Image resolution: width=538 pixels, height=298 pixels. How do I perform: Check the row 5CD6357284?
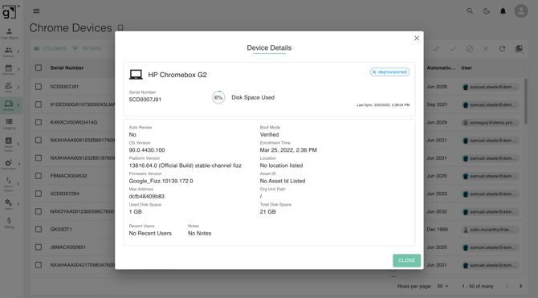point(39,194)
